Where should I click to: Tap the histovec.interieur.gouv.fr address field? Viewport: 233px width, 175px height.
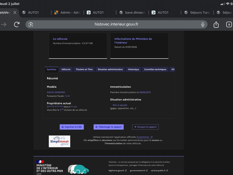tap(116, 24)
